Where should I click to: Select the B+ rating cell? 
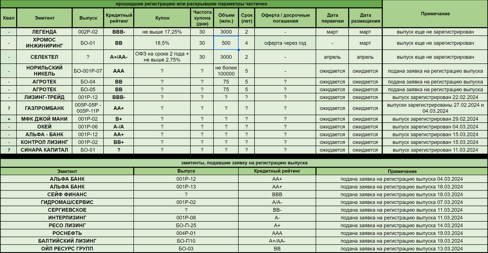(x=119, y=119)
